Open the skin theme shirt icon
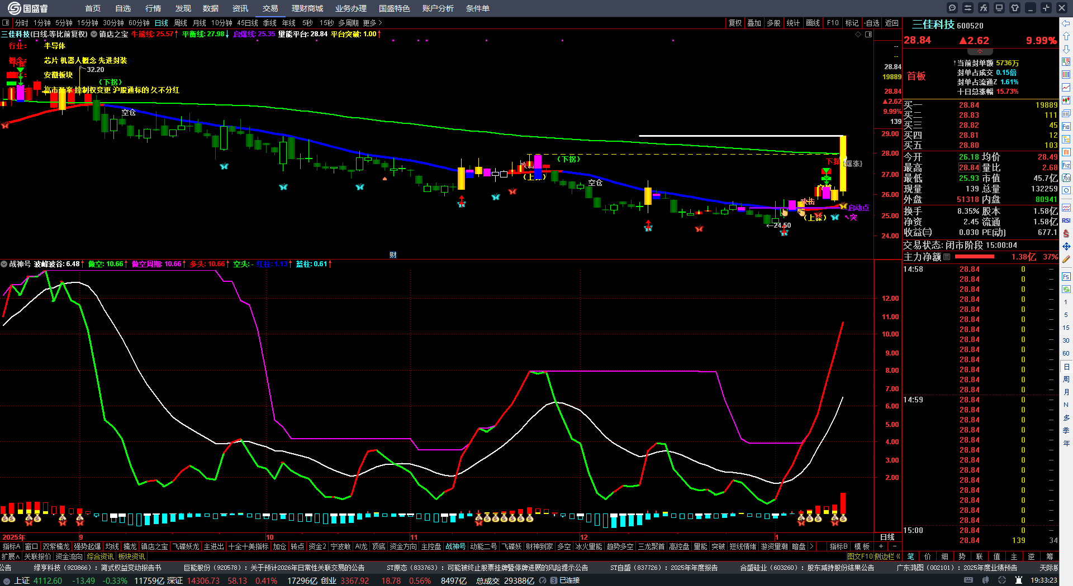 [x=1015, y=8]
